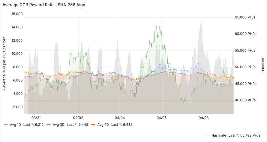Screen dimensions: 267x142
Task: Toggle the Avg 1D series in legend
Action: (15, 125)
